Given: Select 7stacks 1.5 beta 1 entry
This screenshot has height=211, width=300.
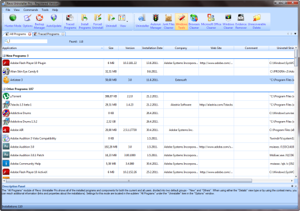Looking at the screenshot, I should pos(148,105).
